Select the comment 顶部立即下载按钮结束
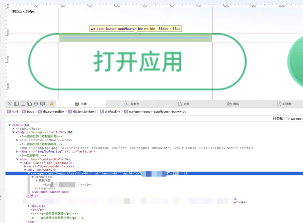The height and width of the screenshot is (223, 303). coord(41,144)
